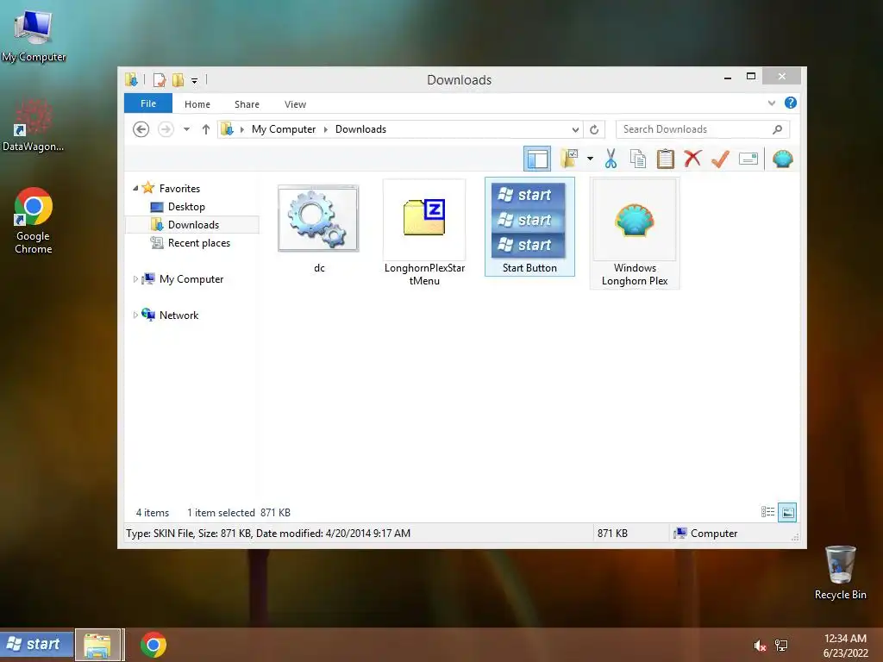Select Network in navigation pane

click(178, 315)
